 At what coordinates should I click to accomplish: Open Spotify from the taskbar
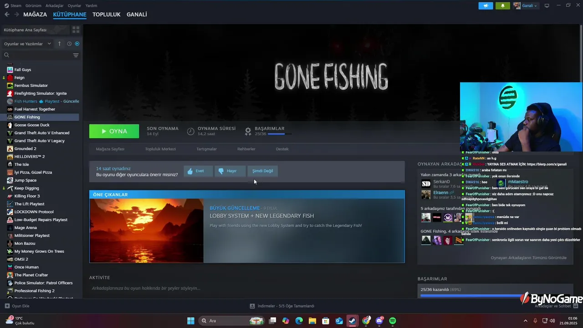393,321
